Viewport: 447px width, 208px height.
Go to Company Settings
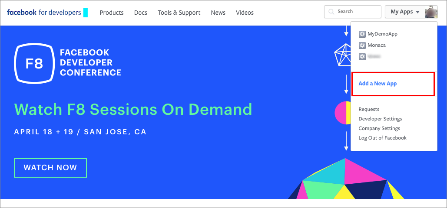pyautogui.click(x=379, y=128)
